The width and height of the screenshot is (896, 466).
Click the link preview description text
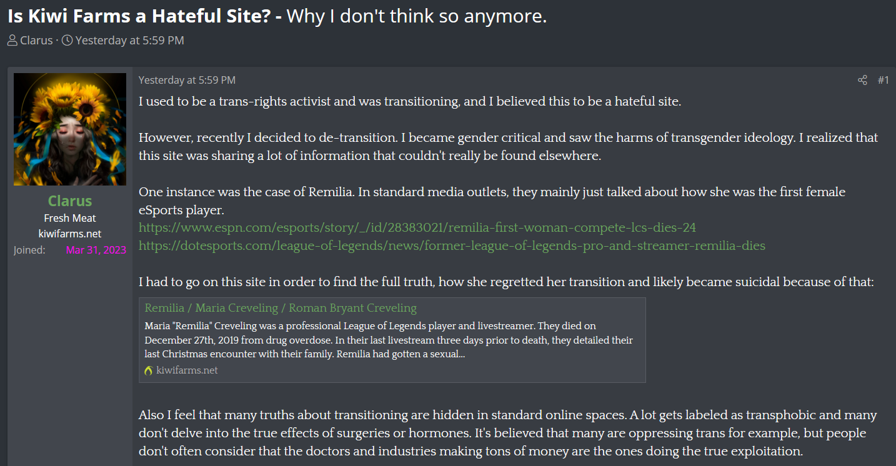click(389, 340)
